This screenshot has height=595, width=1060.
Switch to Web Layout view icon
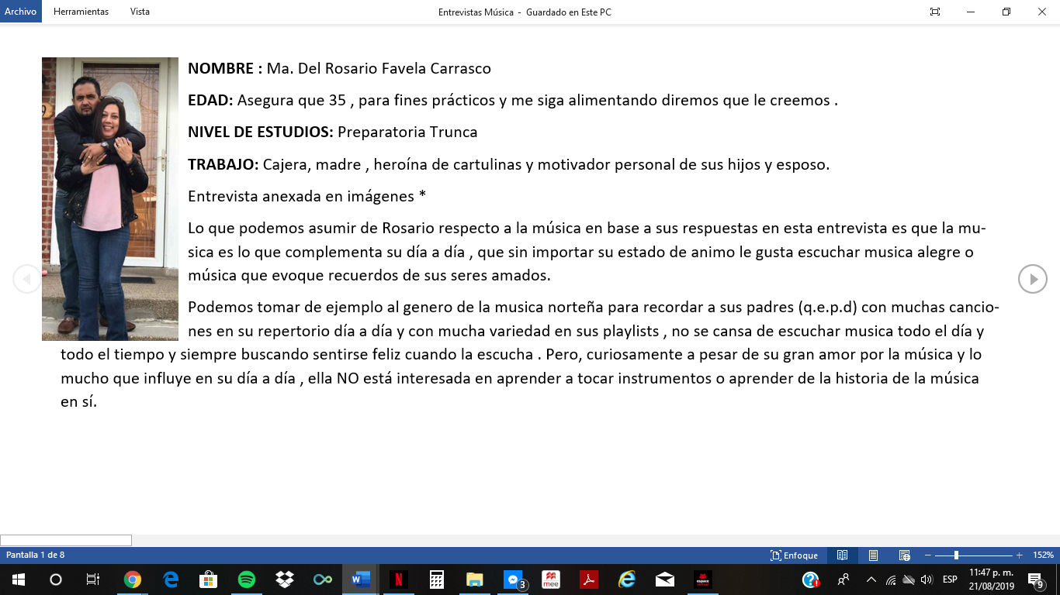coord(904,555)
